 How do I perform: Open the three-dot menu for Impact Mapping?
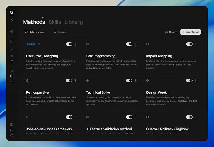[x=196, y=44]
